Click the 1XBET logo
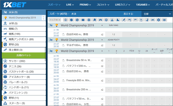 (15, 5)
